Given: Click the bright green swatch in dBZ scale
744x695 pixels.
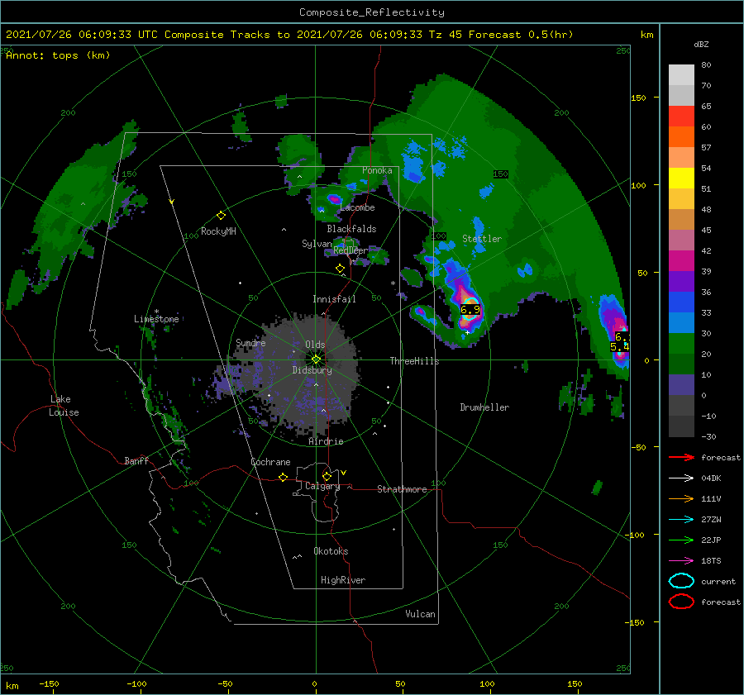Looking at the screenshot, I should point(681,343).
